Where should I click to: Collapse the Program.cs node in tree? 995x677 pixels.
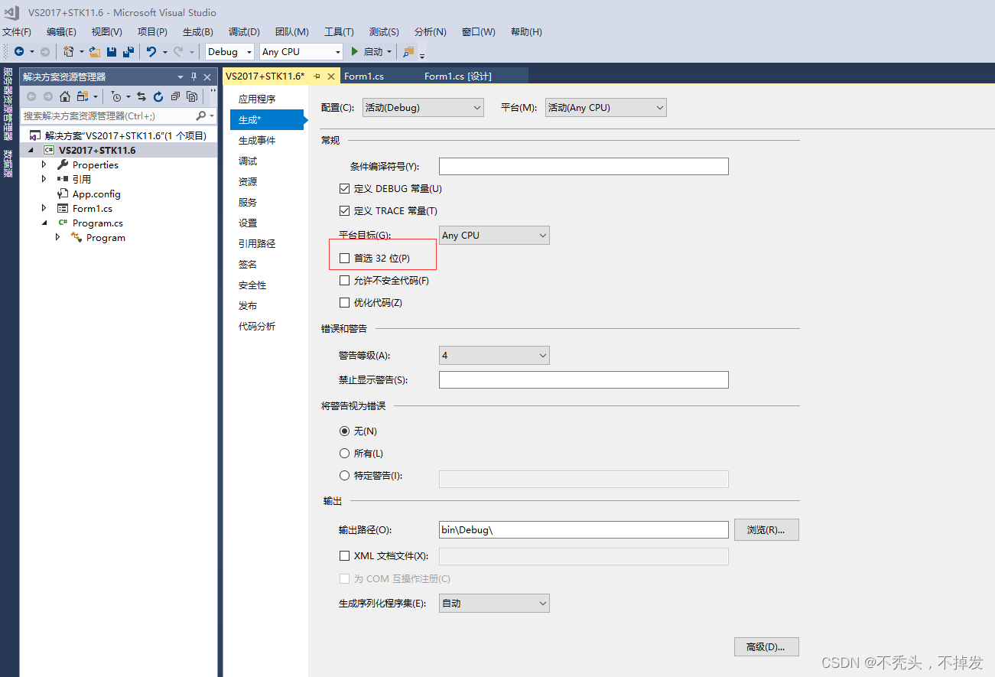(44, 223)
